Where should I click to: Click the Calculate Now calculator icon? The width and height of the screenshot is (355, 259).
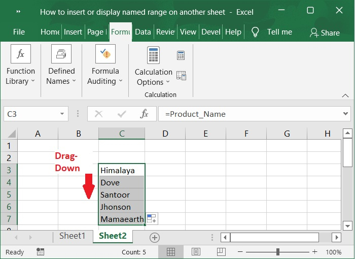click(181, 55)
